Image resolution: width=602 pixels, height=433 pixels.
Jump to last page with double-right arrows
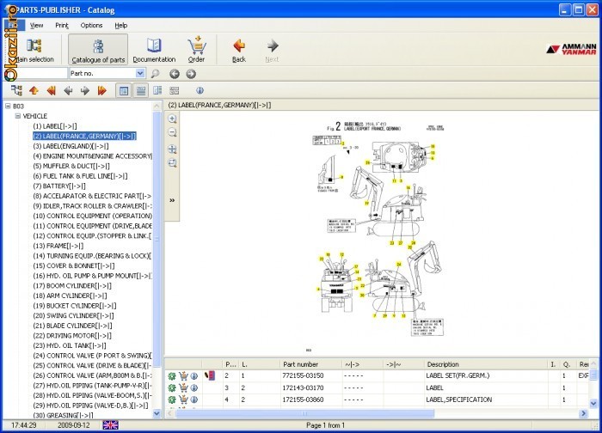101,90
